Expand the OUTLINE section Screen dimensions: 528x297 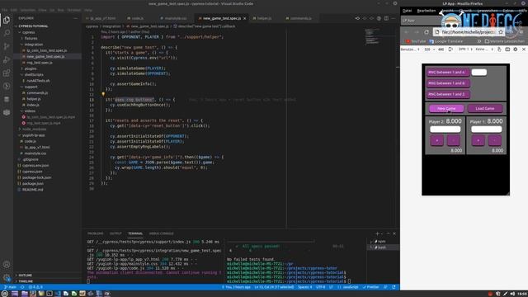[26, 275]
